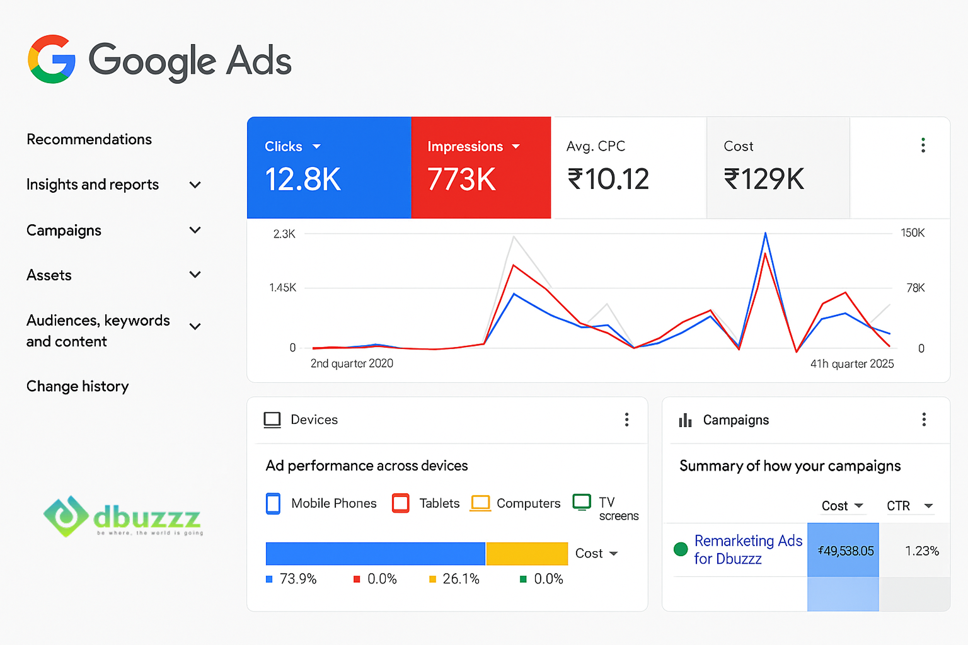This screenshot has height=645, width=968.
Task: Select the Avg. CPC metric card
Action: click(628, 168)
